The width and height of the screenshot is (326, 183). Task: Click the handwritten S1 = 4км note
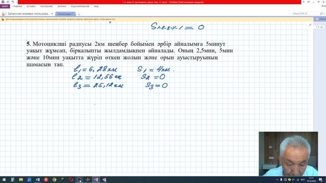(153, 69)
